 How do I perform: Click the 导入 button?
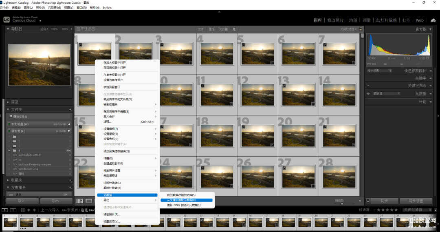pos(22,201)
